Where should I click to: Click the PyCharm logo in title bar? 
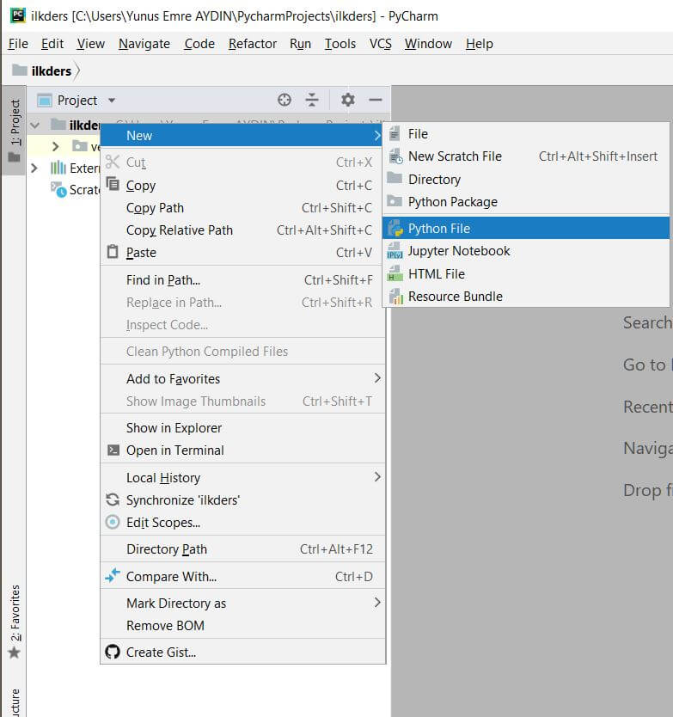[18, 15]
